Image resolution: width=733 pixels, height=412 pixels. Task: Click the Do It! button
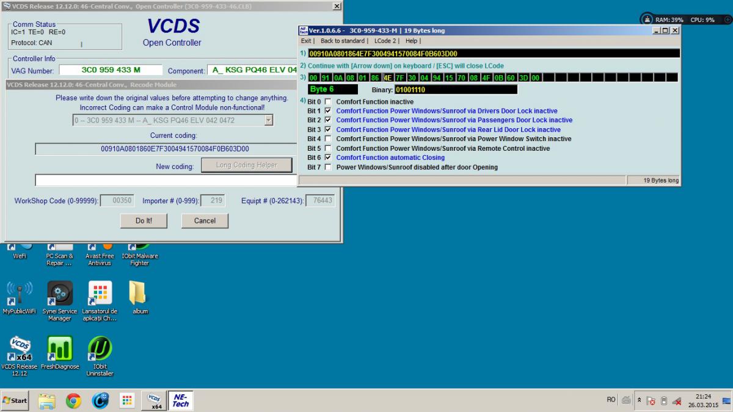(x=144, y=221)
